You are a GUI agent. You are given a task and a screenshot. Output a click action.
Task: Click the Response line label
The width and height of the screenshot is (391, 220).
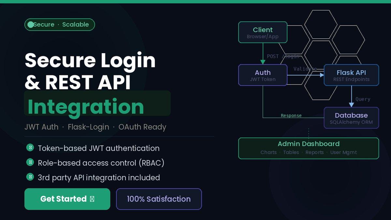click(x=291, y=115)
